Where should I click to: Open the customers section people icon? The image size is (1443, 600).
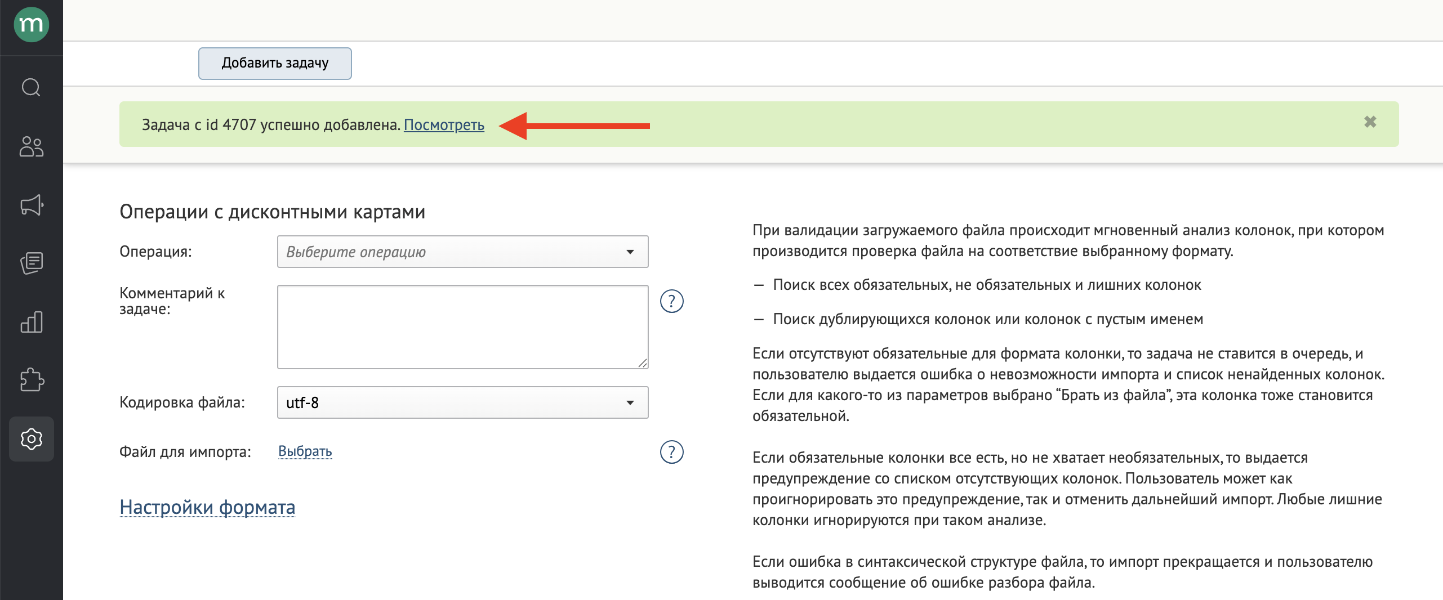coord(31,147)
